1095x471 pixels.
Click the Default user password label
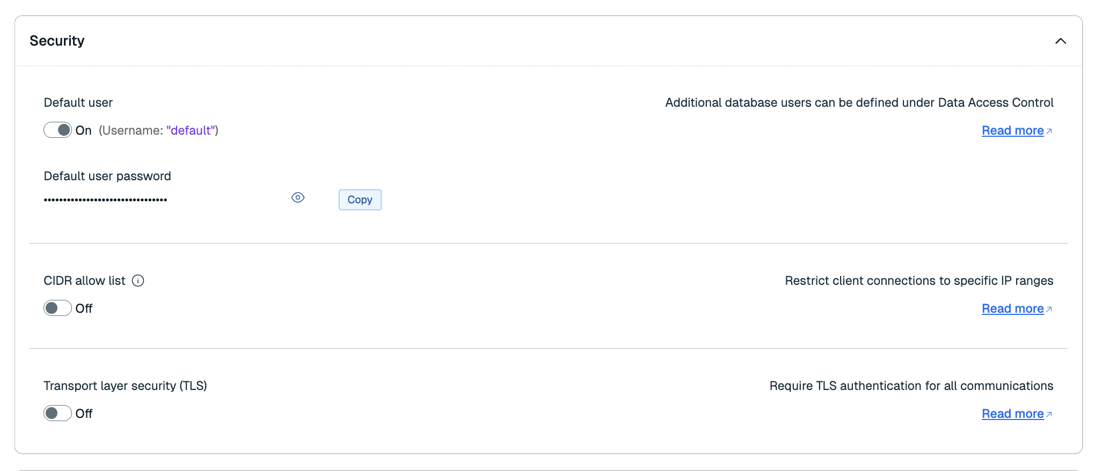click(107, 176)
